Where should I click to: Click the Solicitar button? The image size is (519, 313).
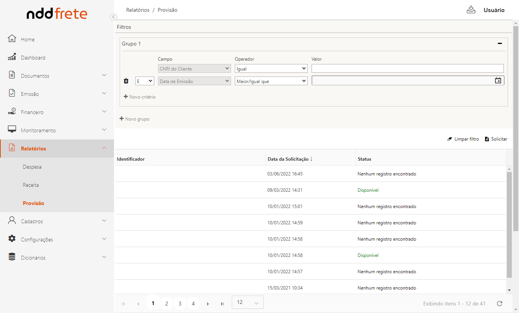(496, 139)
